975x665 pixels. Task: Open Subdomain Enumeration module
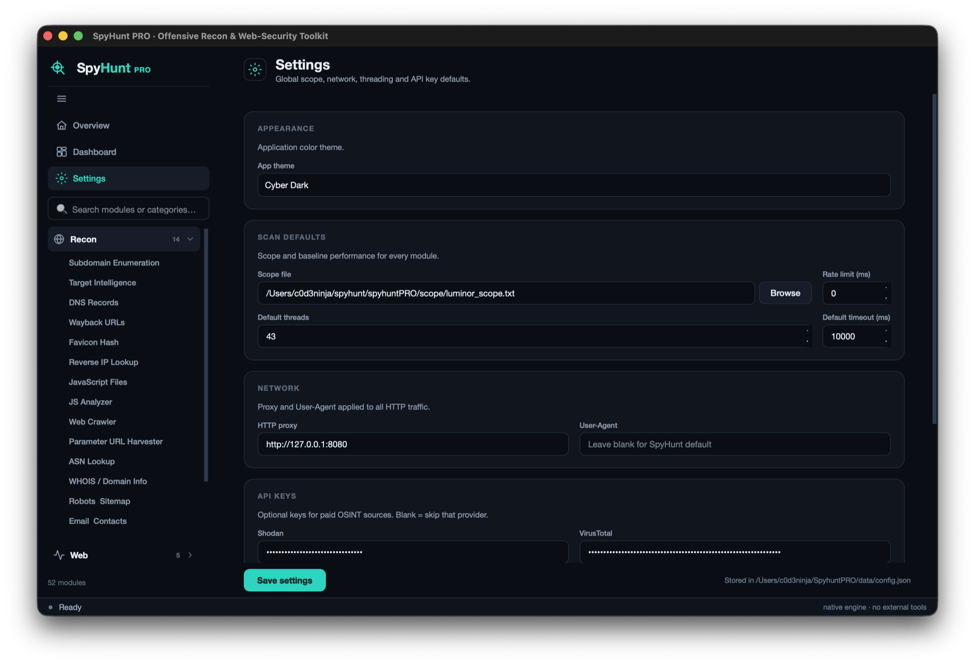click(x=114, y=262)
